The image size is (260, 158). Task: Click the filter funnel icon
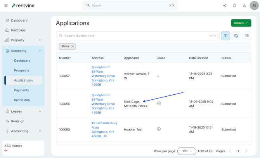225,36
